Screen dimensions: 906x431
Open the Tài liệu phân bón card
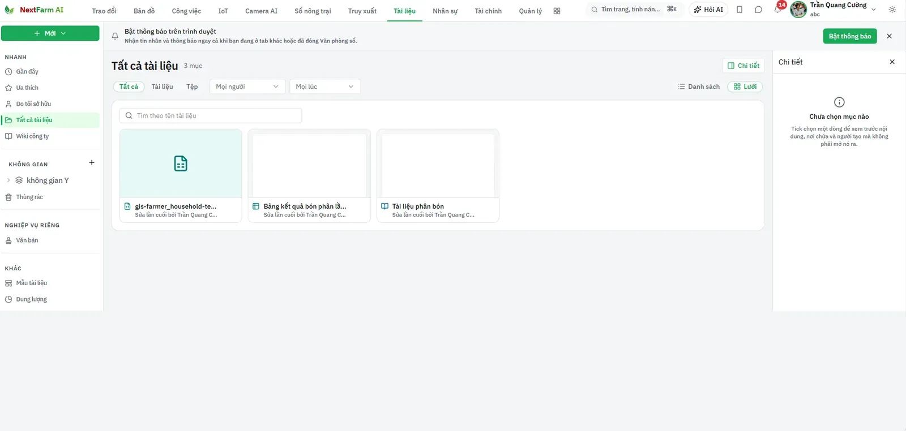tap(438, 176)
